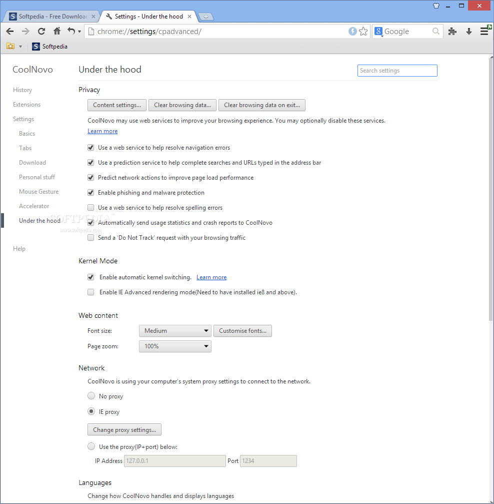Open History in the sidebar
Viewport: 494px width, 504px height.
[x=22, y=90]
